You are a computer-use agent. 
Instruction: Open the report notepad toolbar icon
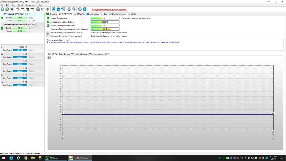pyautogui.click(x=54, y=9)
